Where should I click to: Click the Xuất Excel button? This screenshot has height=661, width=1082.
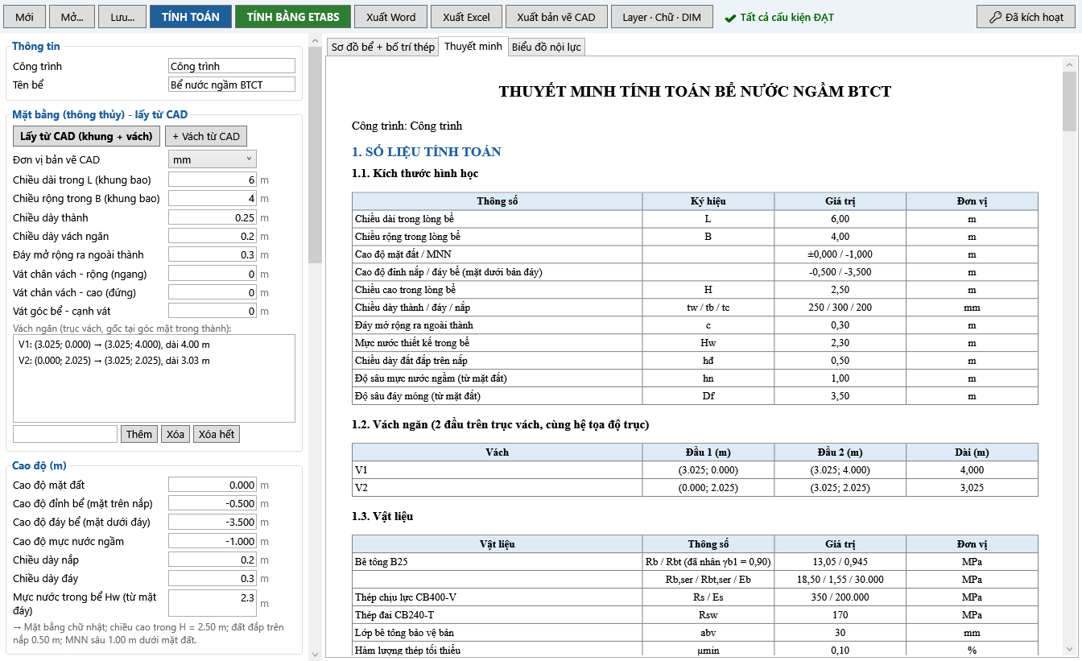(x=466, y=17)
